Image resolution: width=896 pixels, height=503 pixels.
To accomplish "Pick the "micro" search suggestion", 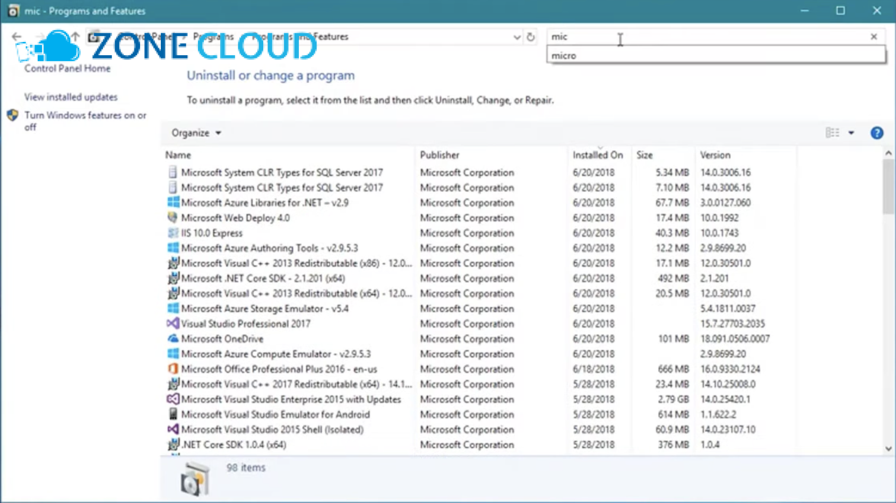I will point(716,55).
